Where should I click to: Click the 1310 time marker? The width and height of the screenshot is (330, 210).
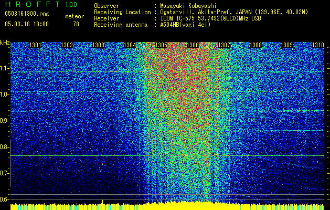coord(318,45)
